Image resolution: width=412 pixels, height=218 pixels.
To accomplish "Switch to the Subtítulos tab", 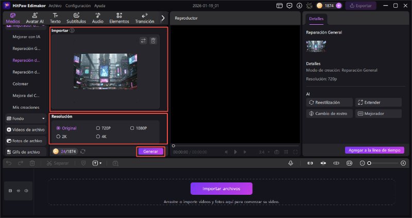I will point(76,18).
